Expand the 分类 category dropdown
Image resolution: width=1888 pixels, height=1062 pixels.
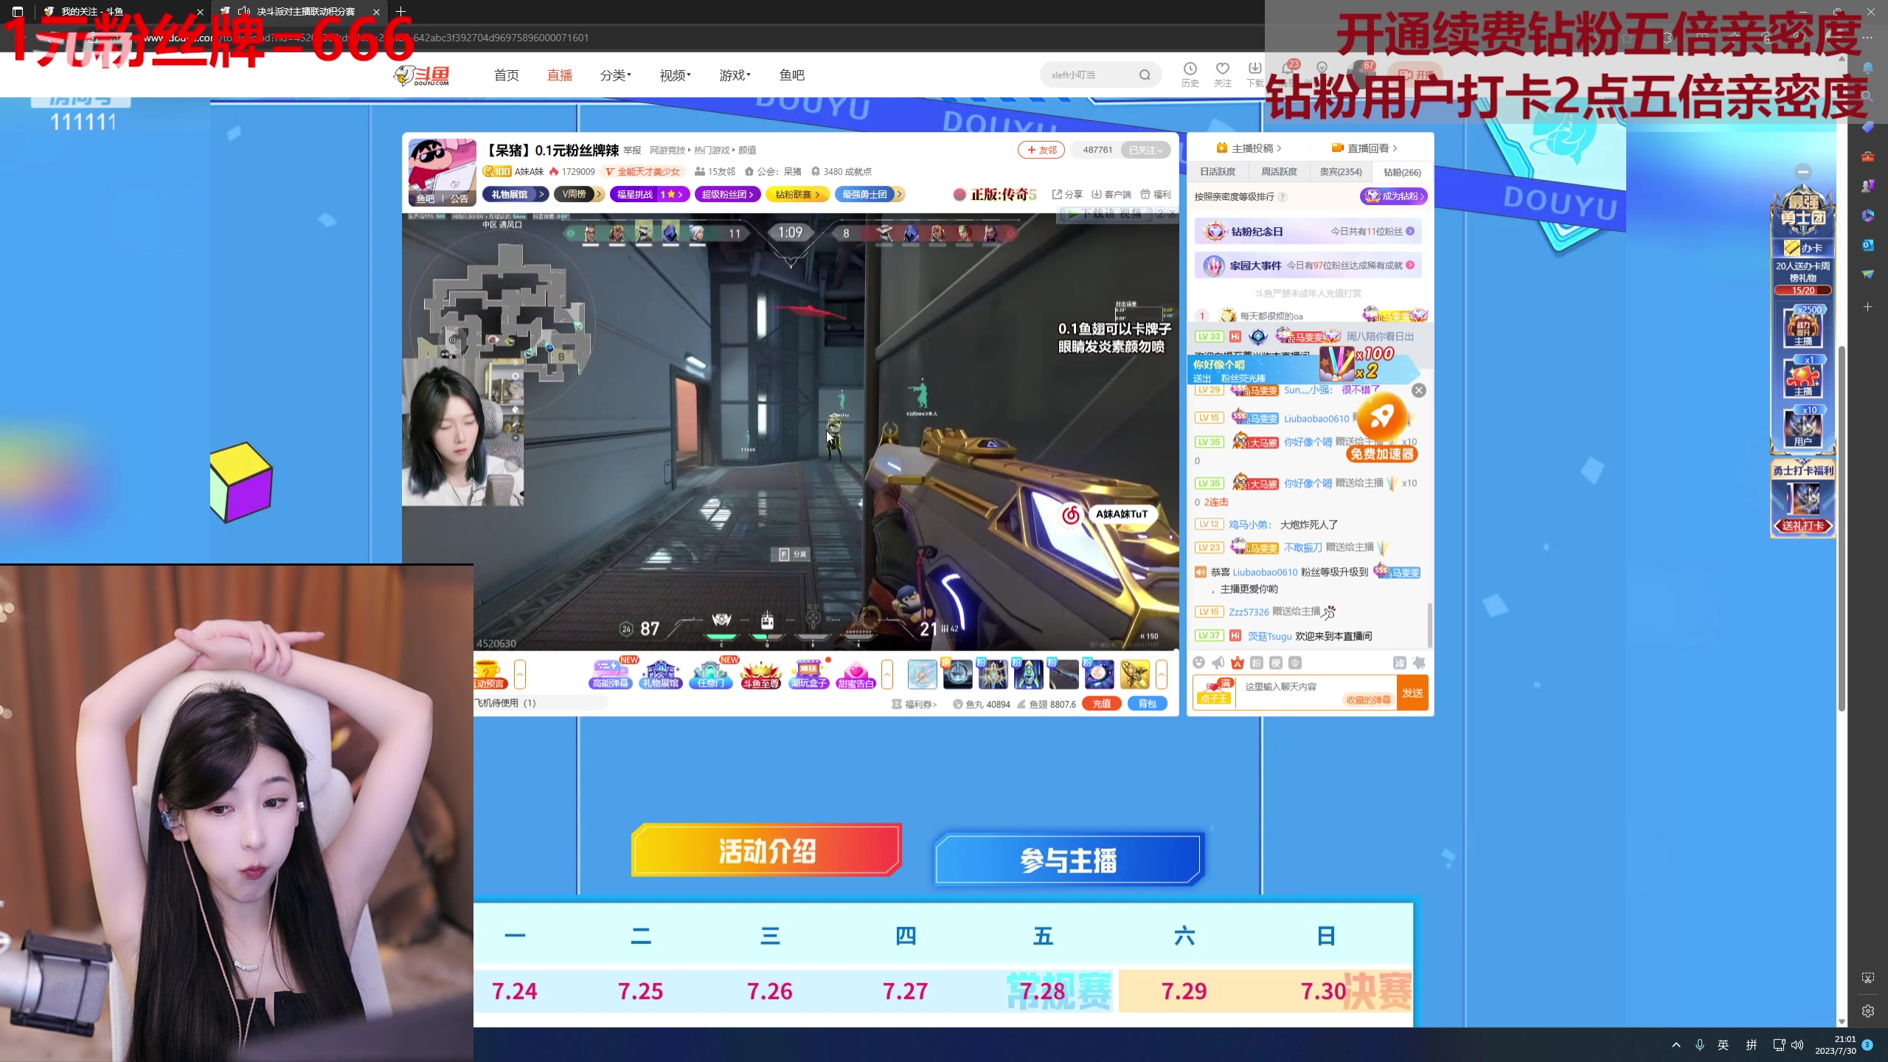point(615,74)
